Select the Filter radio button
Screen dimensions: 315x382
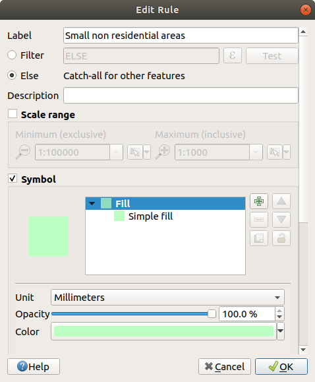(x=12, y=55)
